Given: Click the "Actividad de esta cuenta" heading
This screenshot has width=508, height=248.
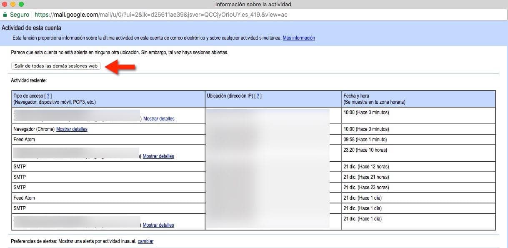Looking at the screenshot, I should tap(32, 28).
